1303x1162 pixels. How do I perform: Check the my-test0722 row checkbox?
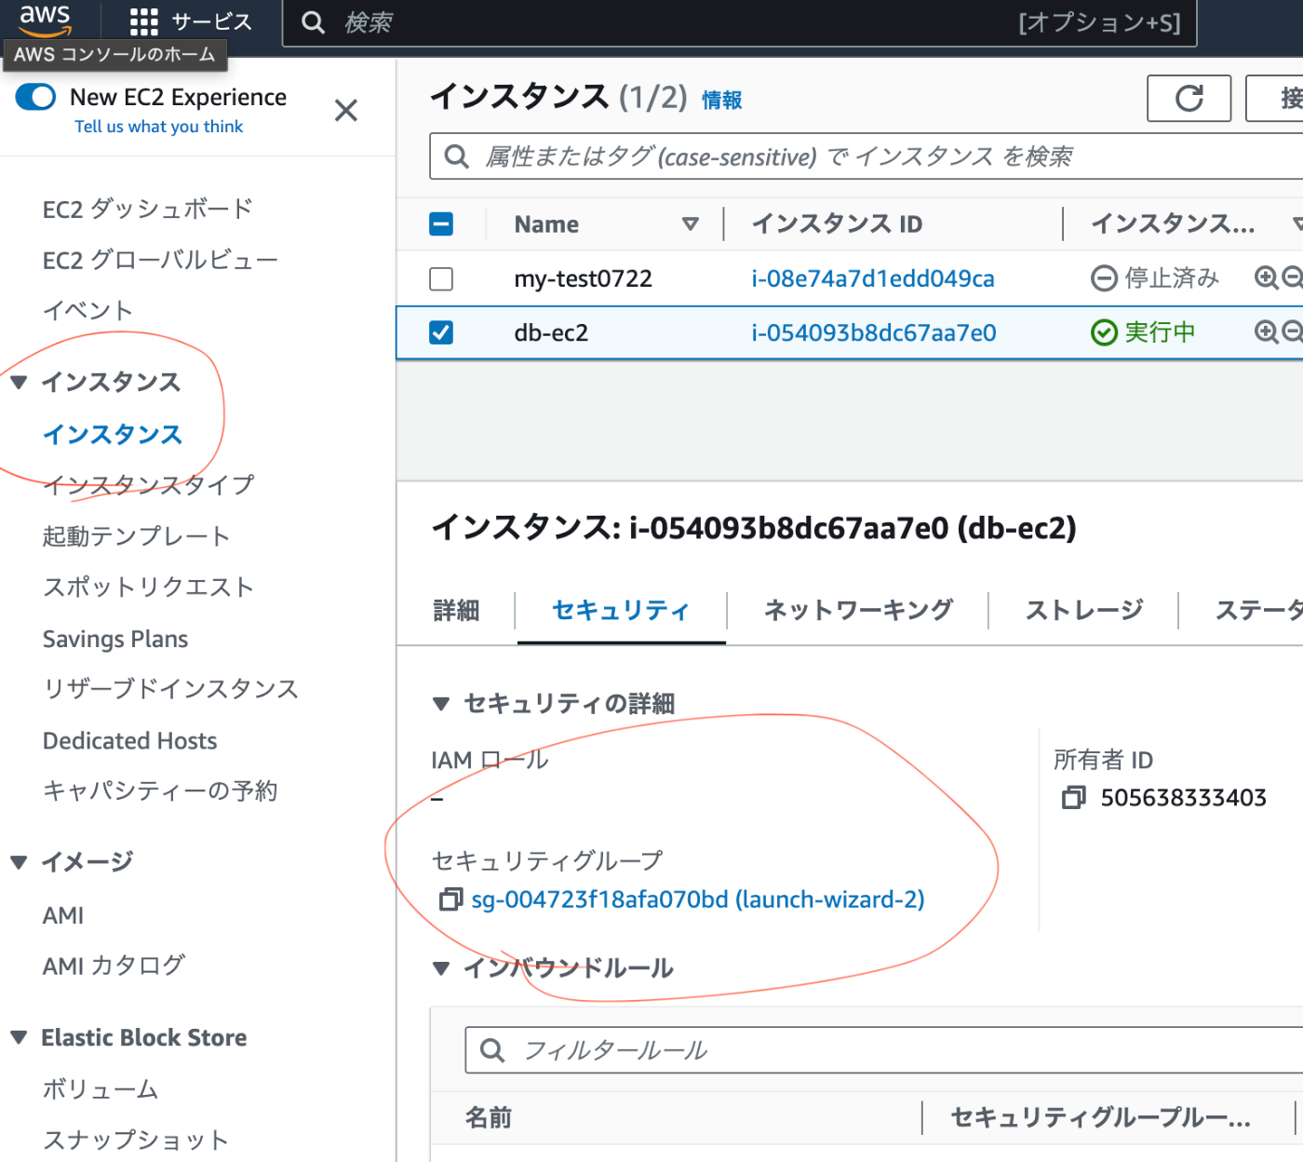(x=441, y=278)
